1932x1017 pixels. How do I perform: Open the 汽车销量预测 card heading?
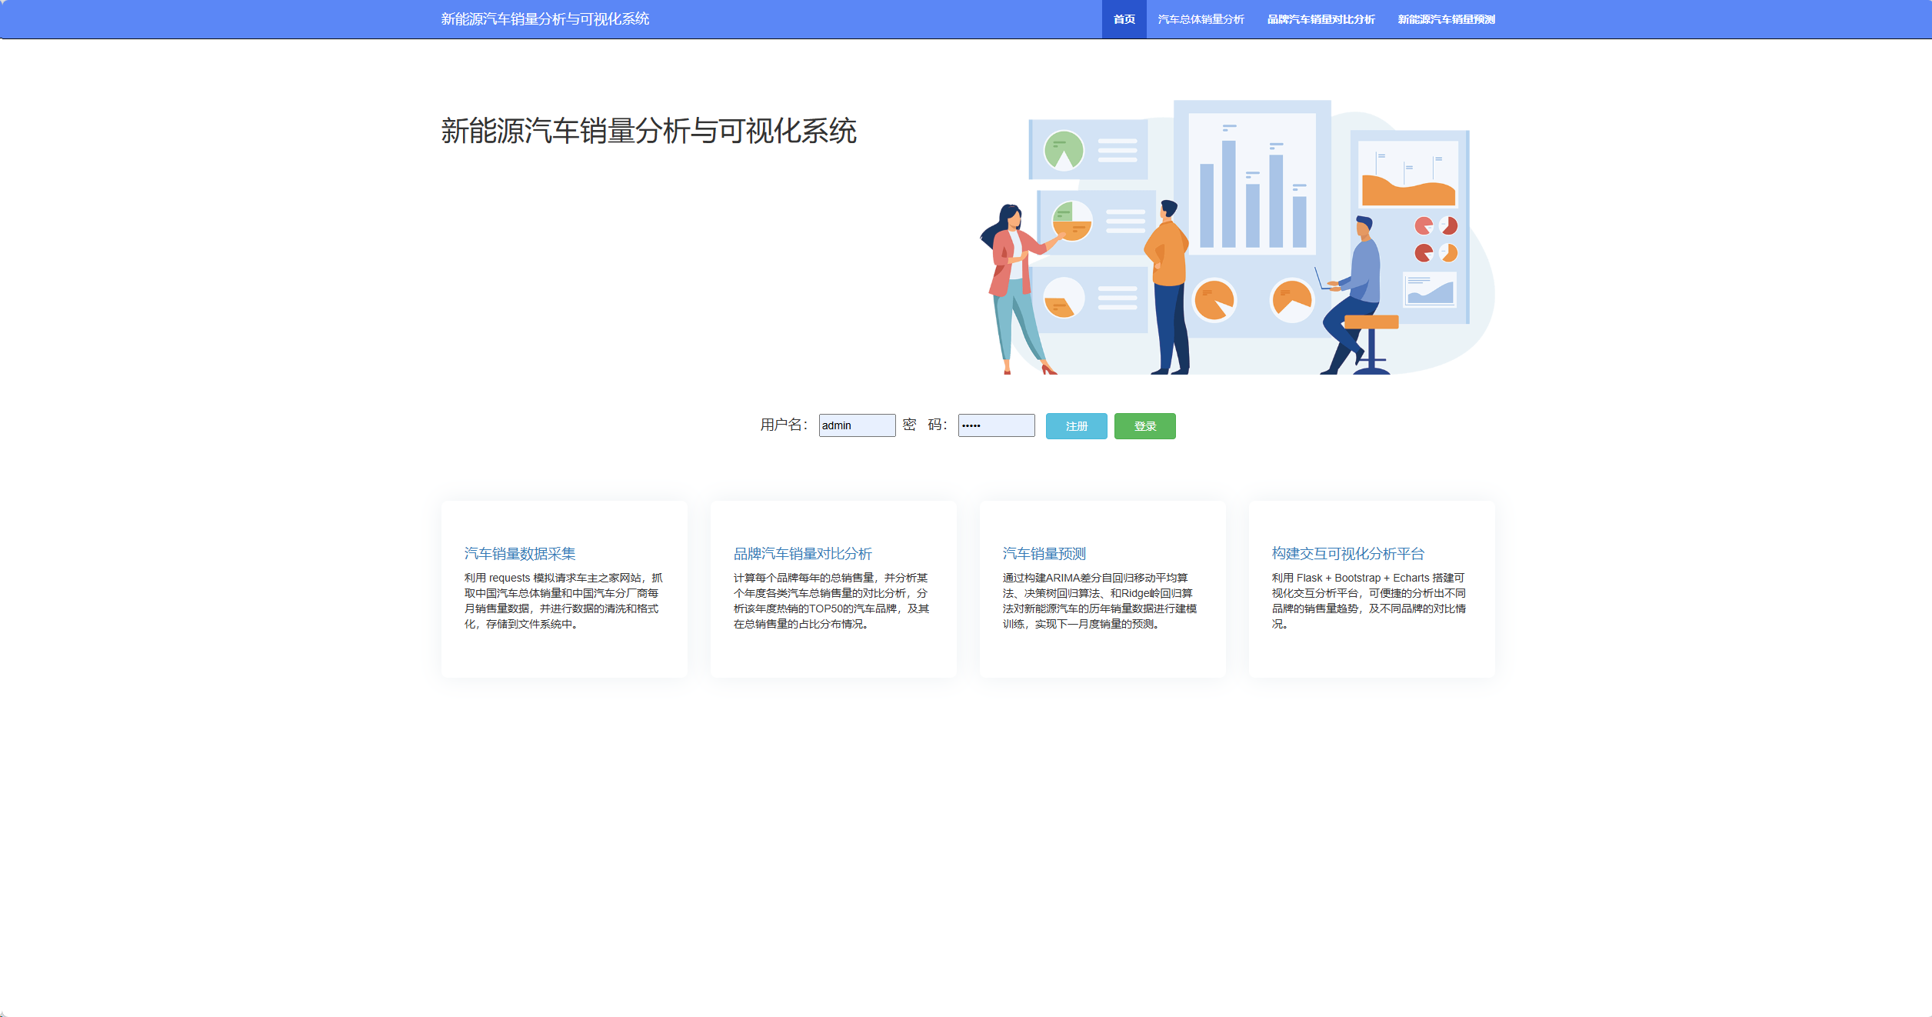[x=1044, y=554]
